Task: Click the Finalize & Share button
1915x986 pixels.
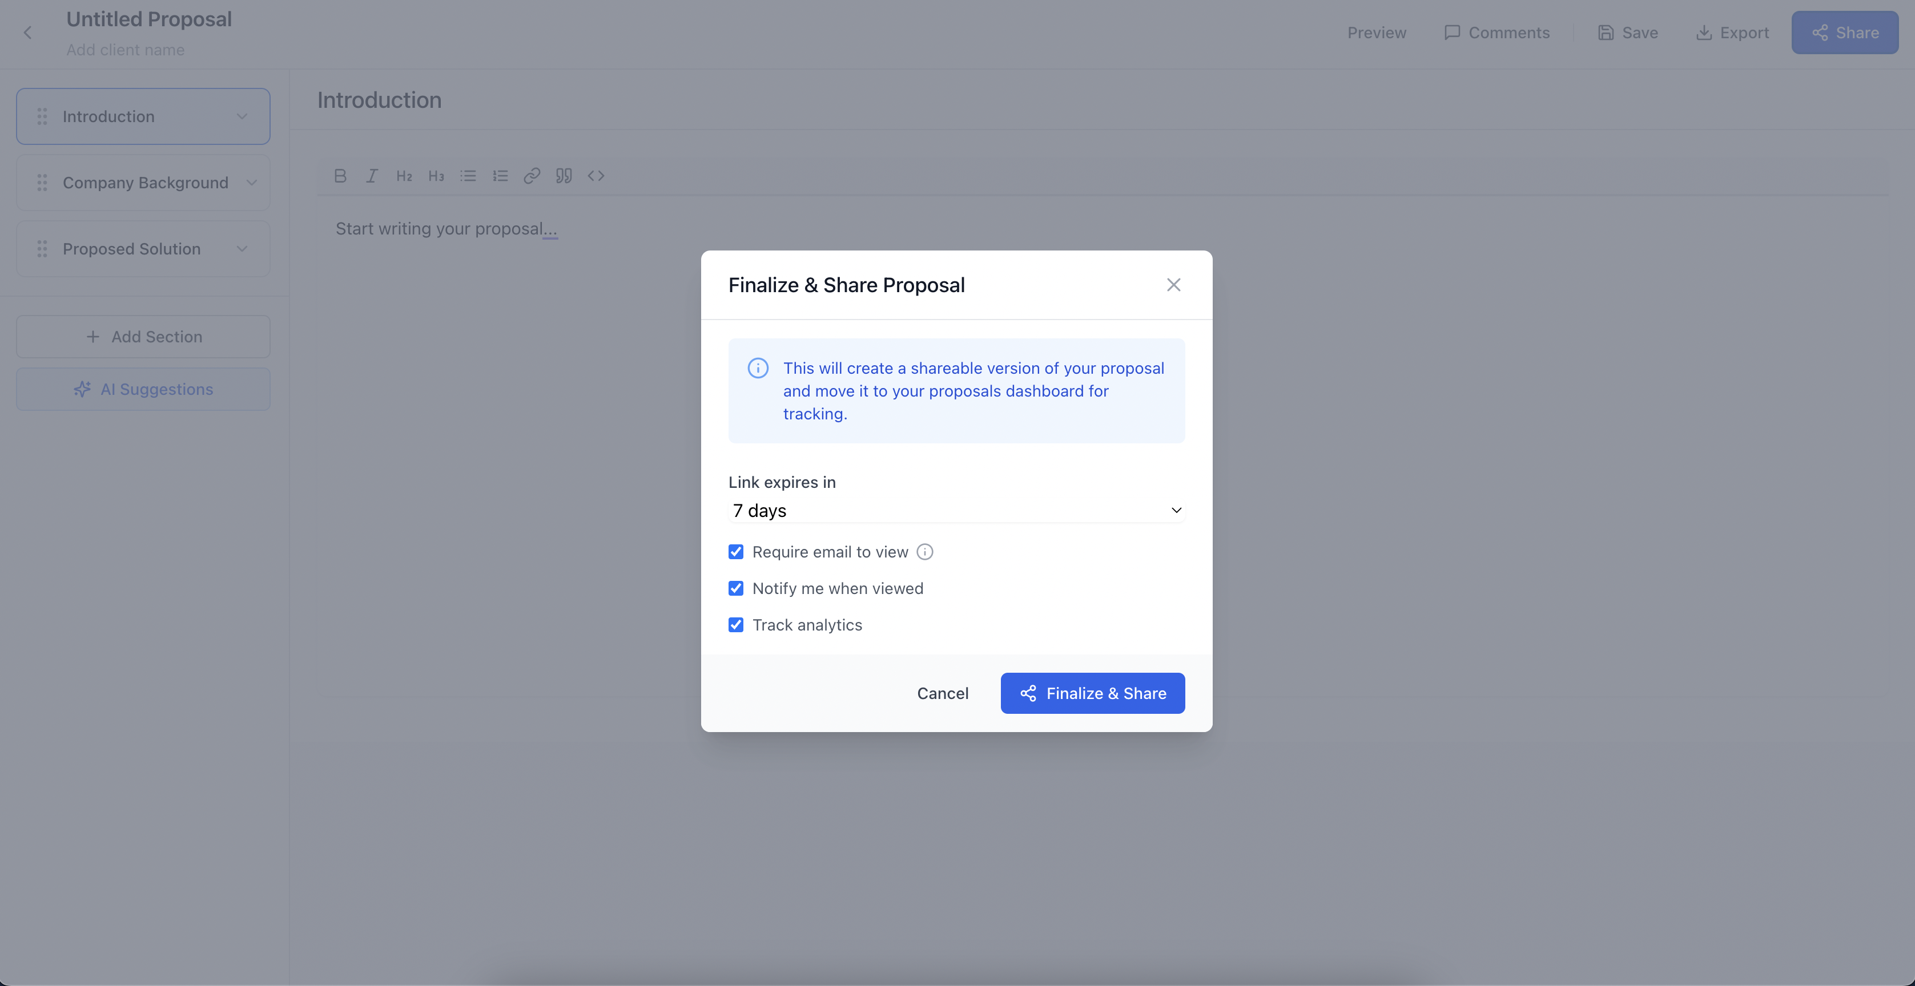Action: coord(1092,693)
